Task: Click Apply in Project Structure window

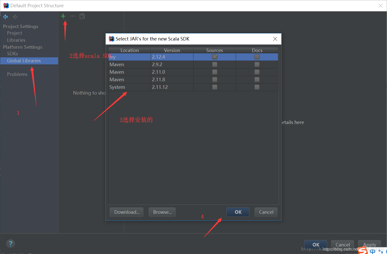Action: click(x=369, y=244)
